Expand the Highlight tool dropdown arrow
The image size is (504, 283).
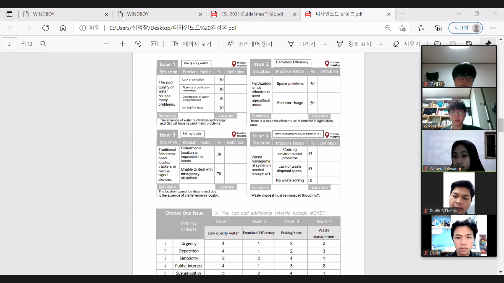point(381,44)
